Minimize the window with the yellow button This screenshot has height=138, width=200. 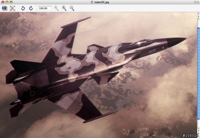(x=7, y=2)
